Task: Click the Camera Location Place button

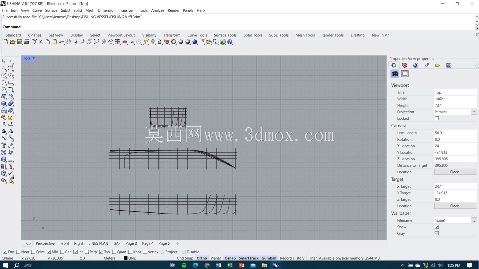Action: 455,172
